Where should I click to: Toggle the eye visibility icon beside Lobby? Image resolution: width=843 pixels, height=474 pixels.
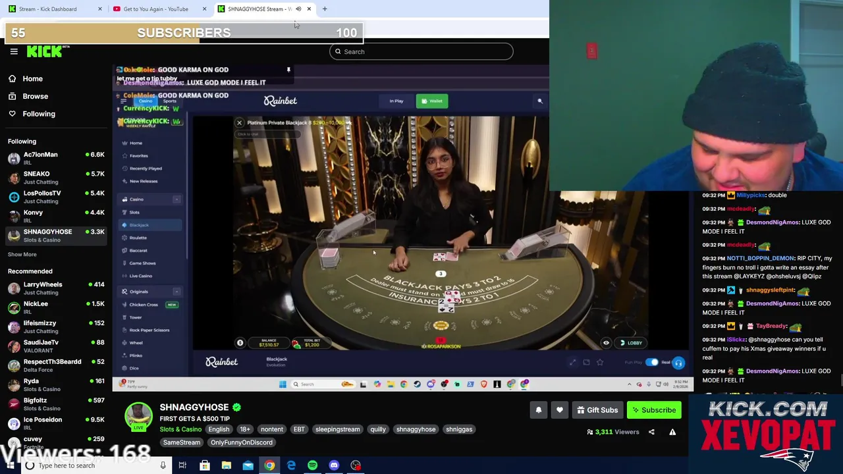tap(607, 343)
